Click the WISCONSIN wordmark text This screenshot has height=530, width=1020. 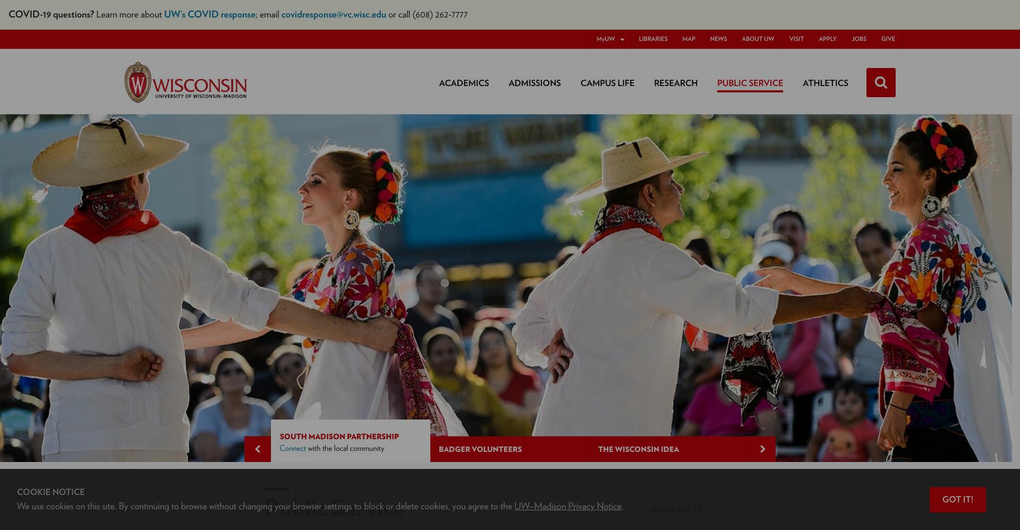click(x=200, y=85)
